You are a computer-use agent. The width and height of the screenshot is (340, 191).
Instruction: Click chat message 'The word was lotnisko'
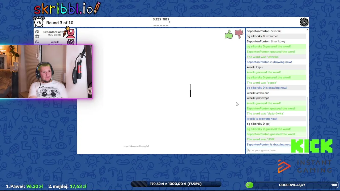(263, 57)
